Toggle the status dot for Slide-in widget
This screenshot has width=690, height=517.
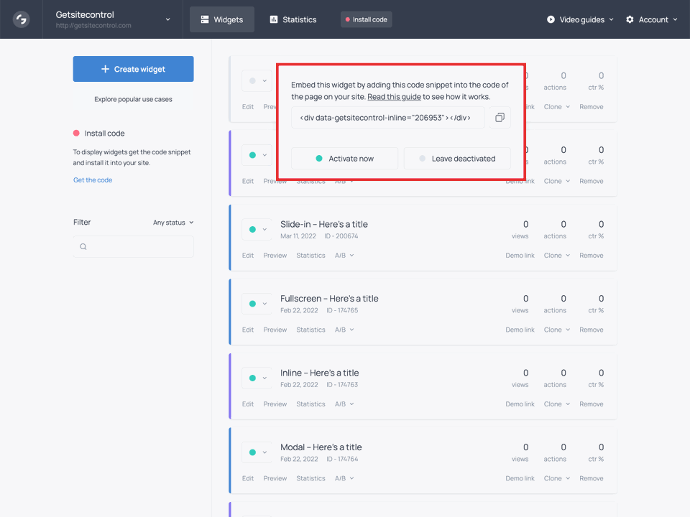253,229
